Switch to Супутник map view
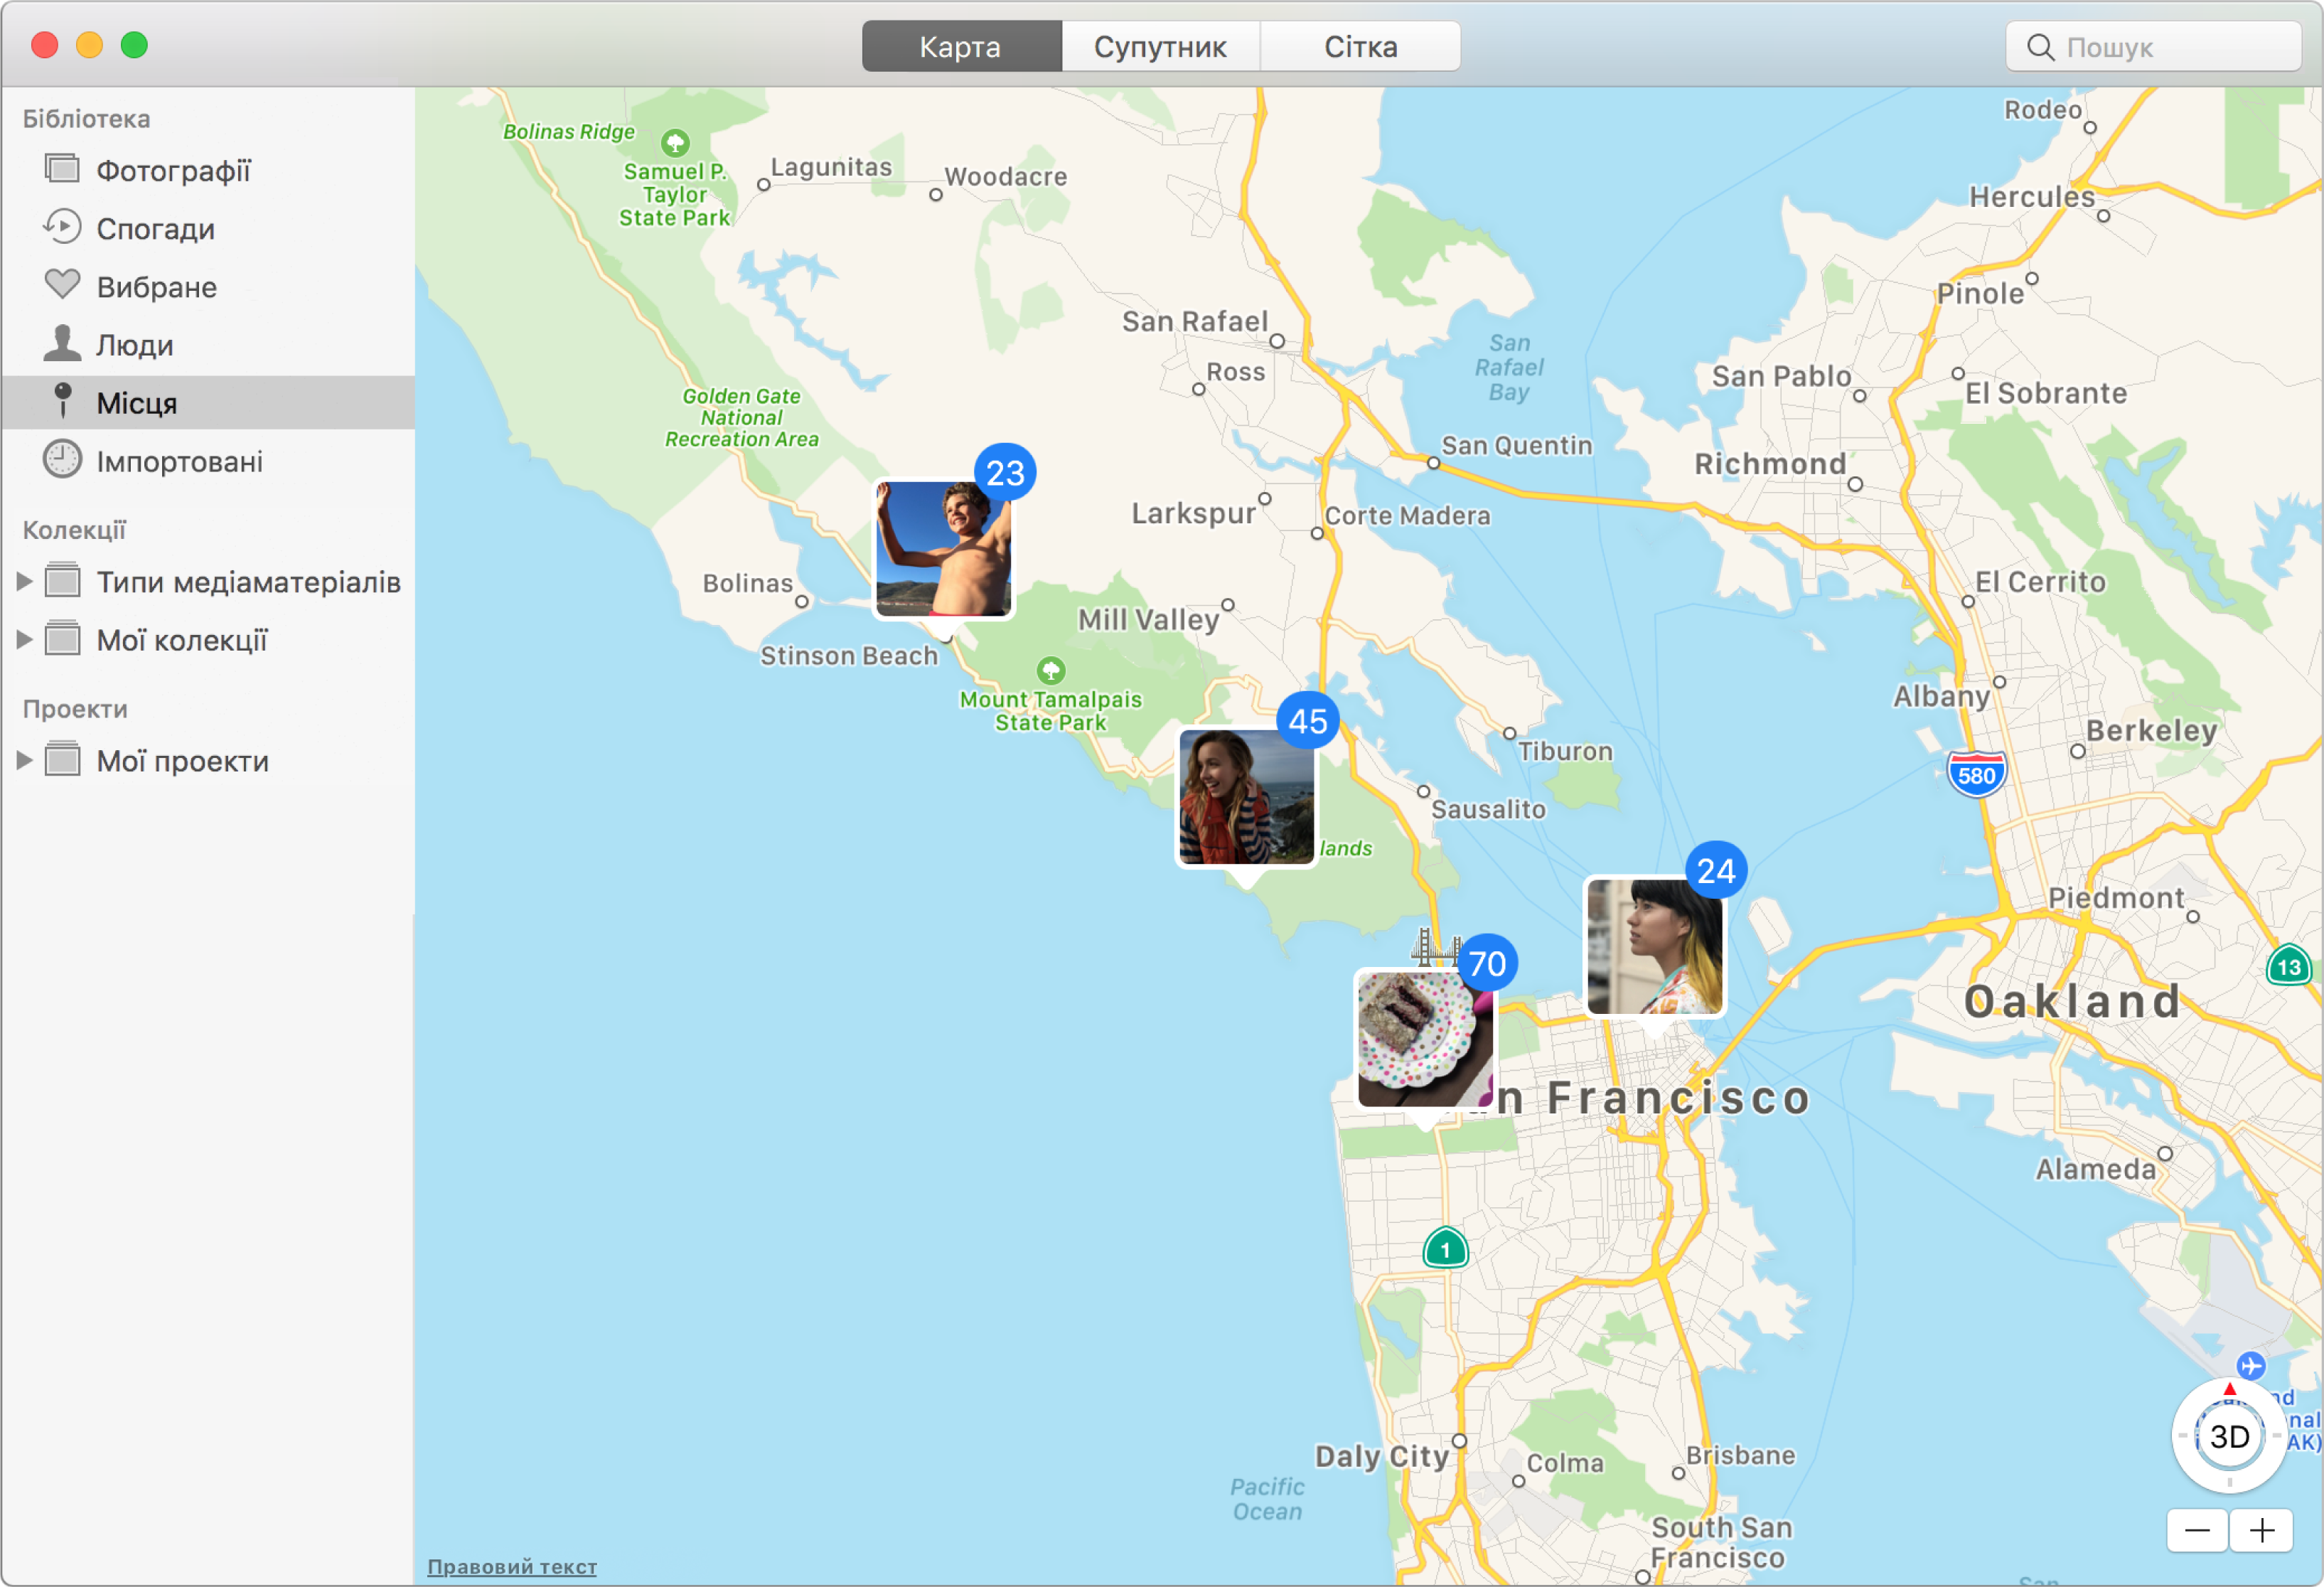 (1160, 46)
